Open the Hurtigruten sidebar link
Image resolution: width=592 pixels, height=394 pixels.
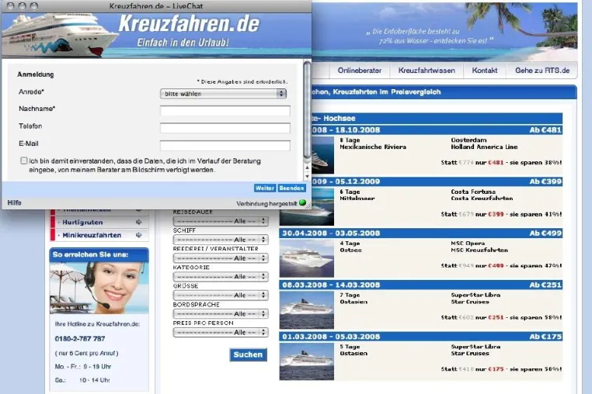82,222
